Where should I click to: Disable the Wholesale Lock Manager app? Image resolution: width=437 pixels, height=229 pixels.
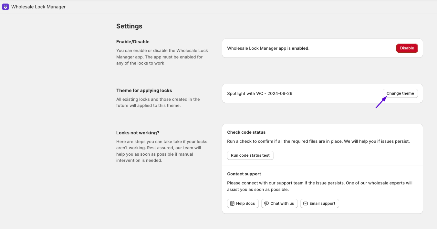(407, 48)
